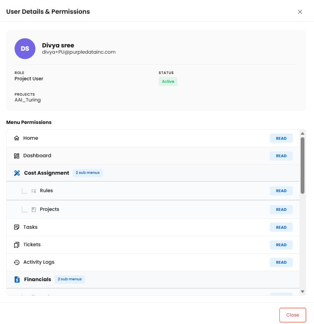Image resolution: width=314 pixels, height=324 pixels.
Task: Click the READ badge for Home
Action: point(281,138)
